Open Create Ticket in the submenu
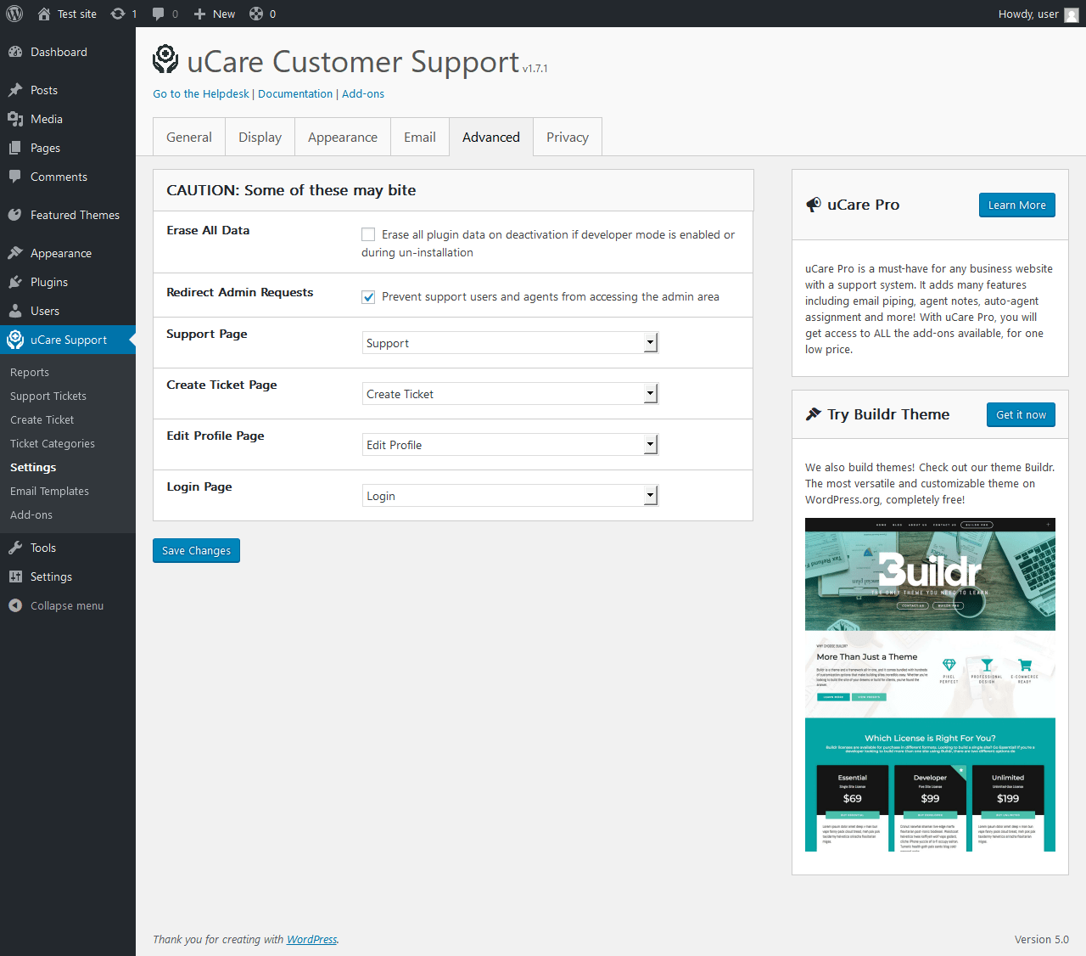Viewport: 1086px width, 956px height. coord(42,419)
